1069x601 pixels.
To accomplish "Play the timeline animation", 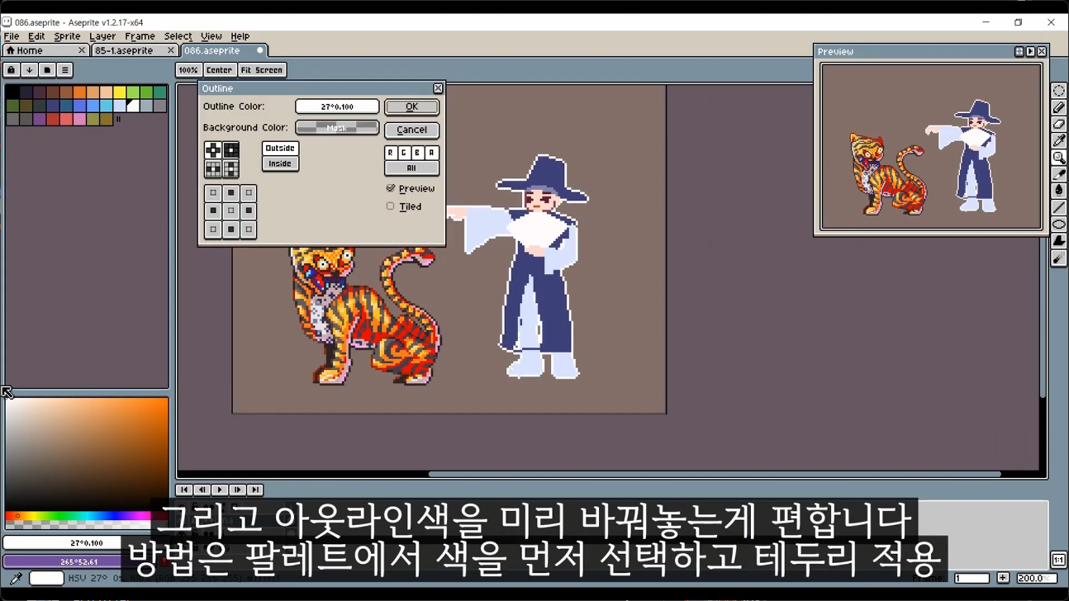I will (x=220, y=490).
